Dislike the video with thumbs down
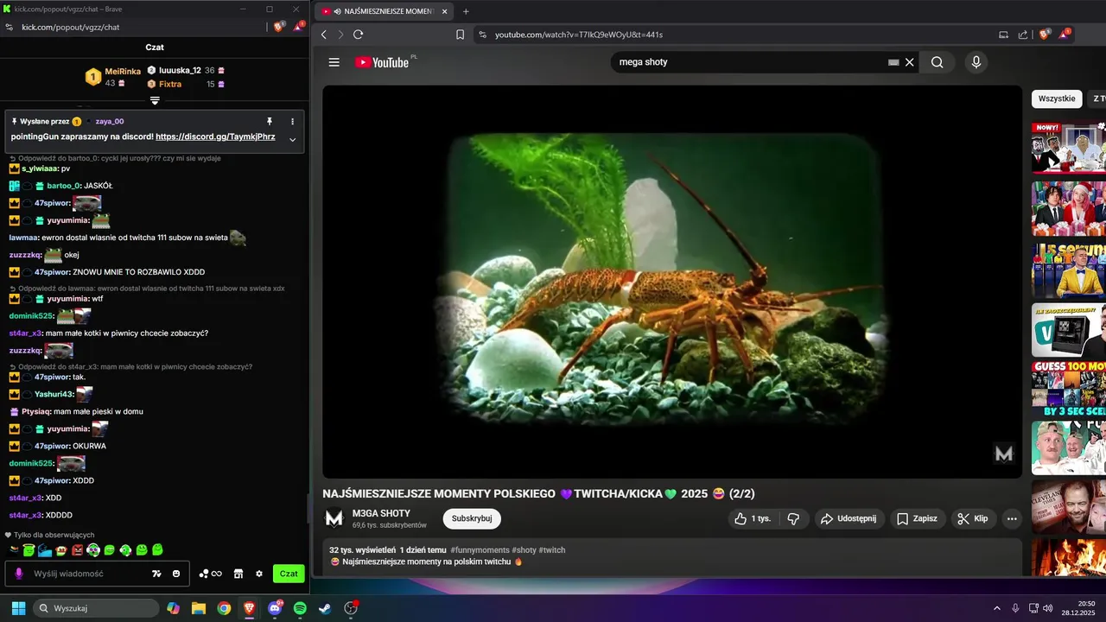 coord(793,518)
